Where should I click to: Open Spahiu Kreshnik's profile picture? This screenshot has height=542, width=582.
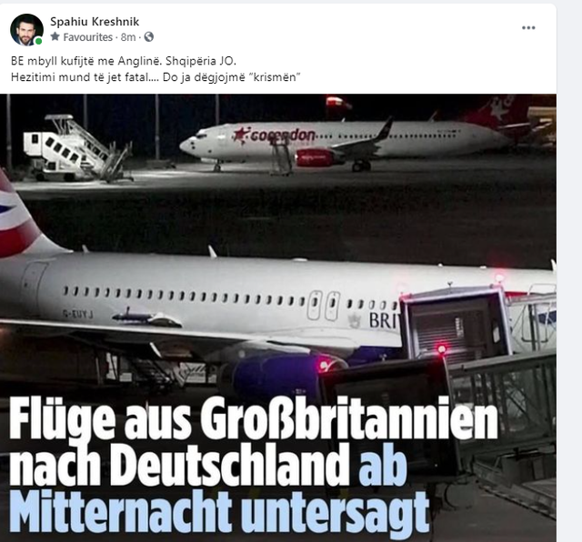click(x=26, y=30)
